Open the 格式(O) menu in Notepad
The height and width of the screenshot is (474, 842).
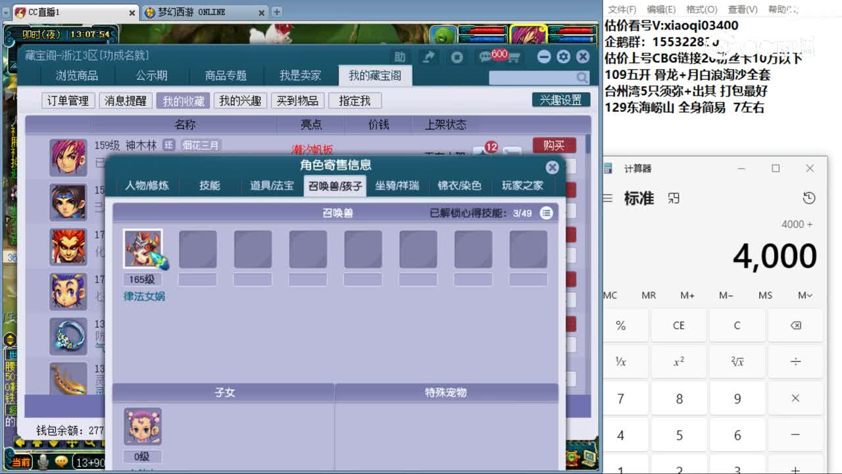coord(701,9)
